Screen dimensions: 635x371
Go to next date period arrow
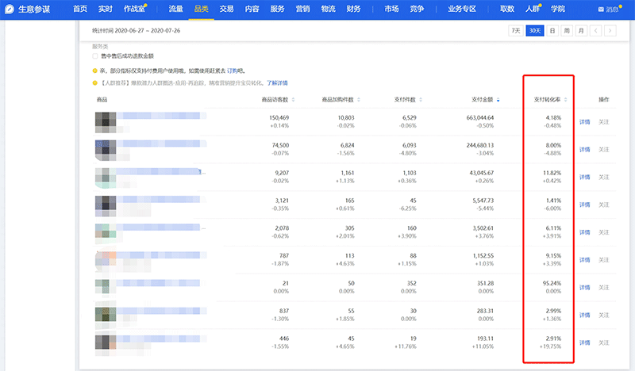610,31
